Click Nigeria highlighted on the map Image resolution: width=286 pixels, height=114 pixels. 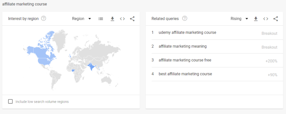tap(73, 70)
